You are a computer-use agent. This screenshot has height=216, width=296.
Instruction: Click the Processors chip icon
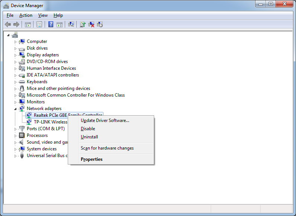[22, 135]
